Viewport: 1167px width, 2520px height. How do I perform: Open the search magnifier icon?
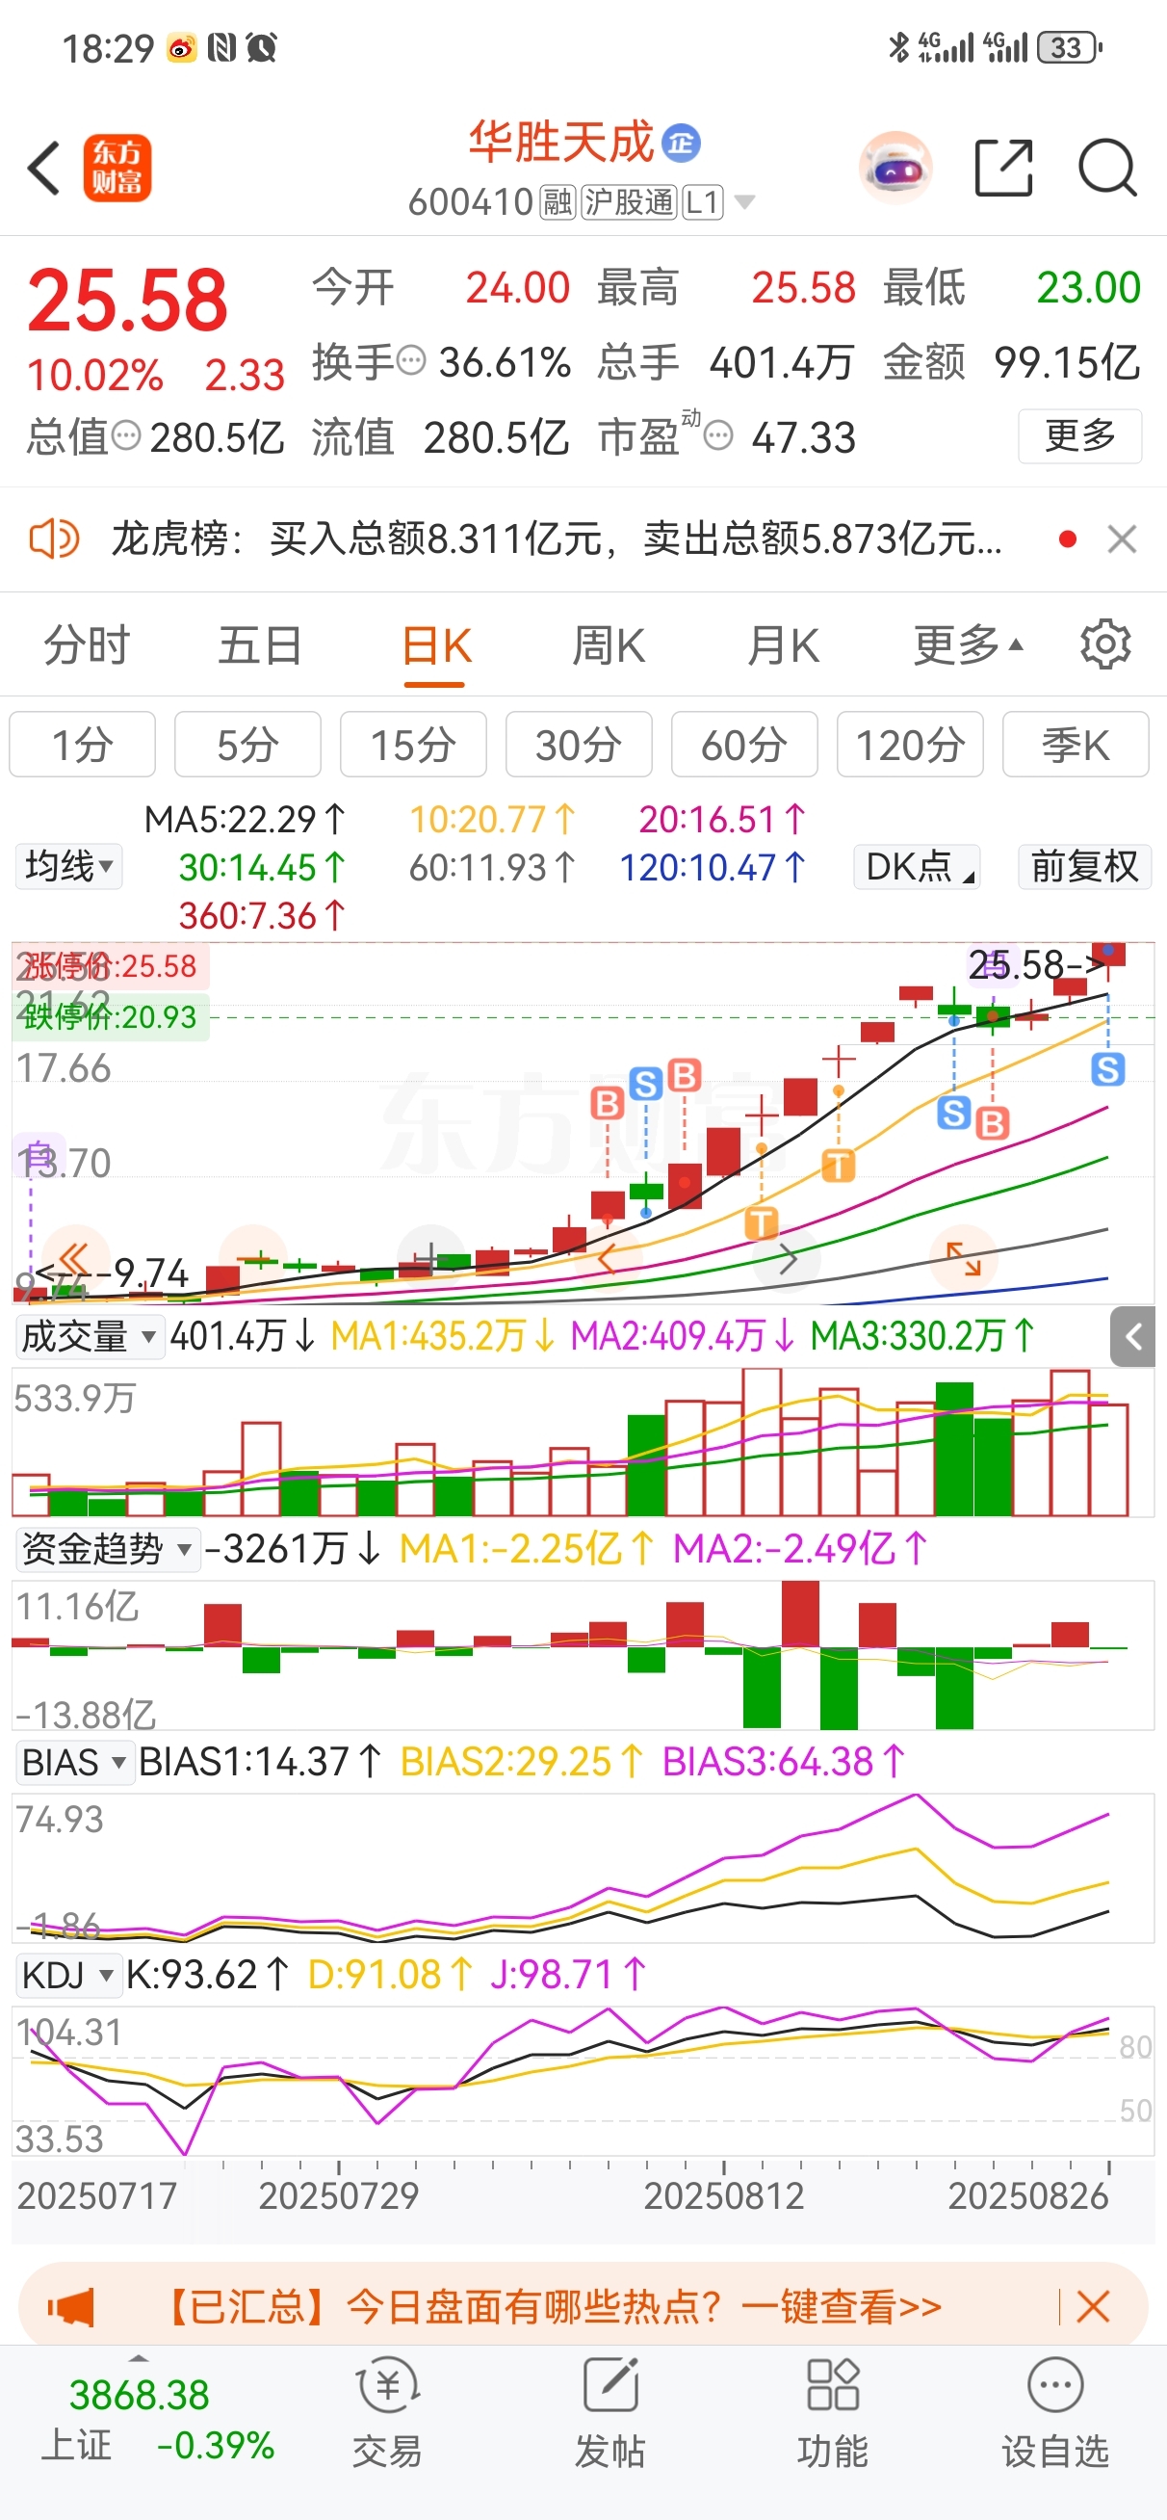tap(1107, 168)
